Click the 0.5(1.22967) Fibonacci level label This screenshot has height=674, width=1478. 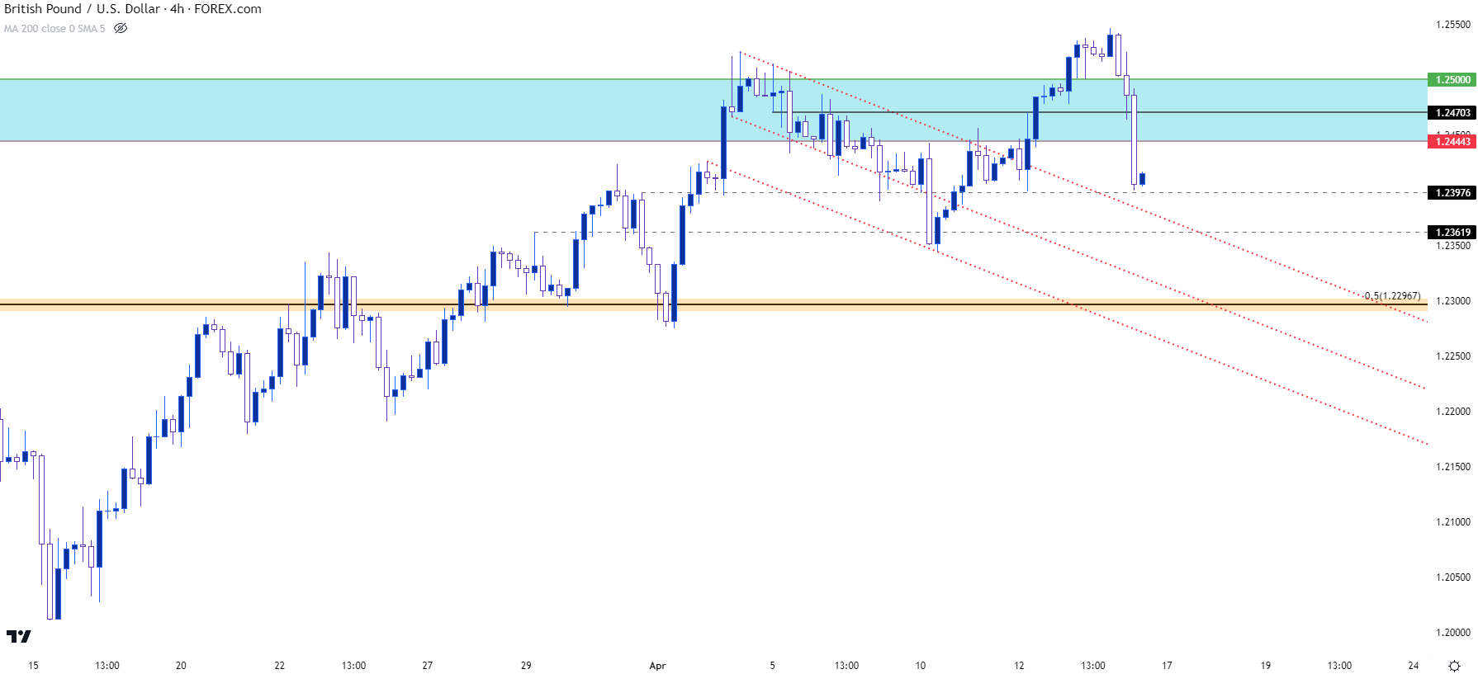coord(1392,295)
